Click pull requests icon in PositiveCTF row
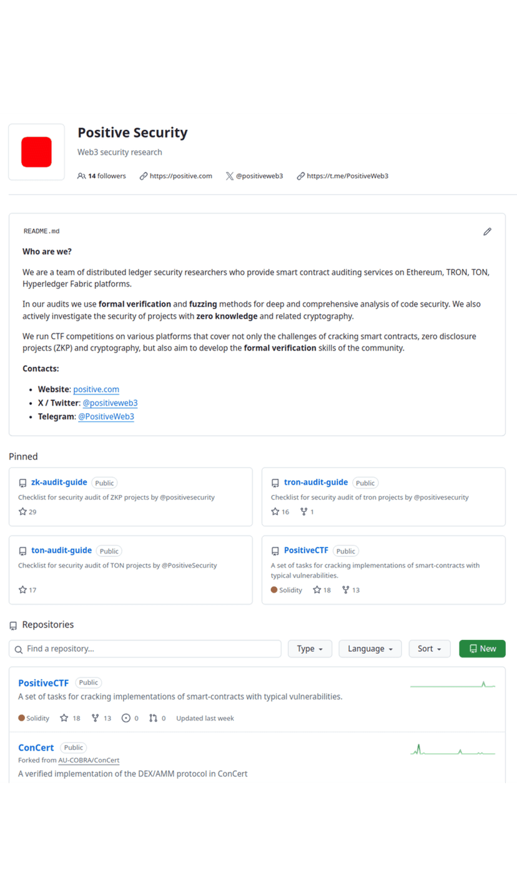The width and height of the screenshot is (517, 895). (153, 718)
